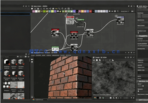148x103 pixels.
Task: Select the 2D VIEW panel title tab
Action: (x=101, y=57)
